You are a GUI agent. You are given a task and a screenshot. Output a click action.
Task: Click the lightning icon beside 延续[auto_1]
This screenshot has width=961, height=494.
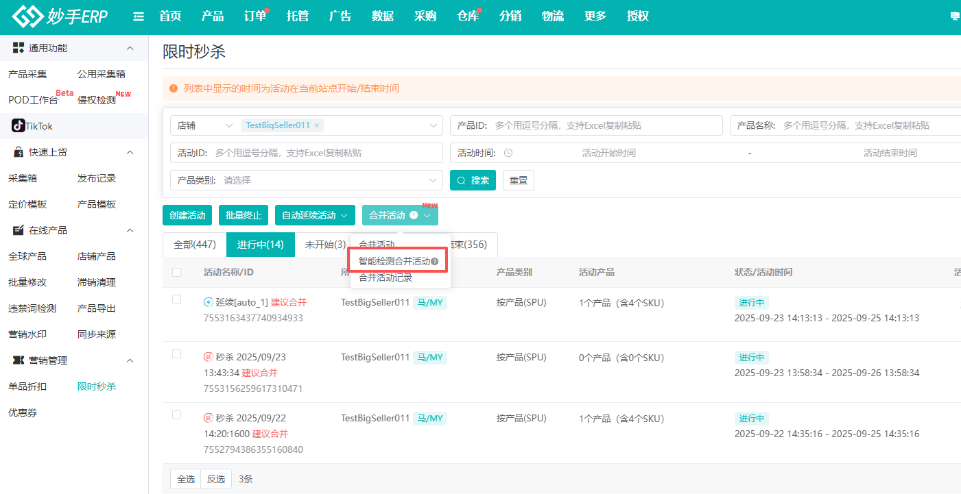(x=209, y=302)
